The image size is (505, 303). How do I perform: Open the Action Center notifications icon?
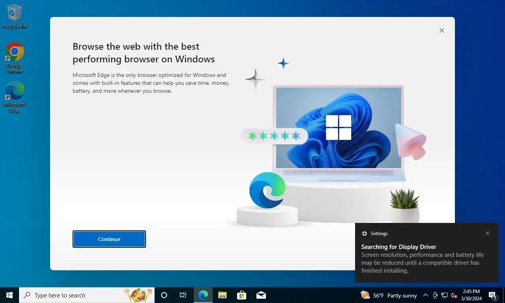tap(492, 295)
